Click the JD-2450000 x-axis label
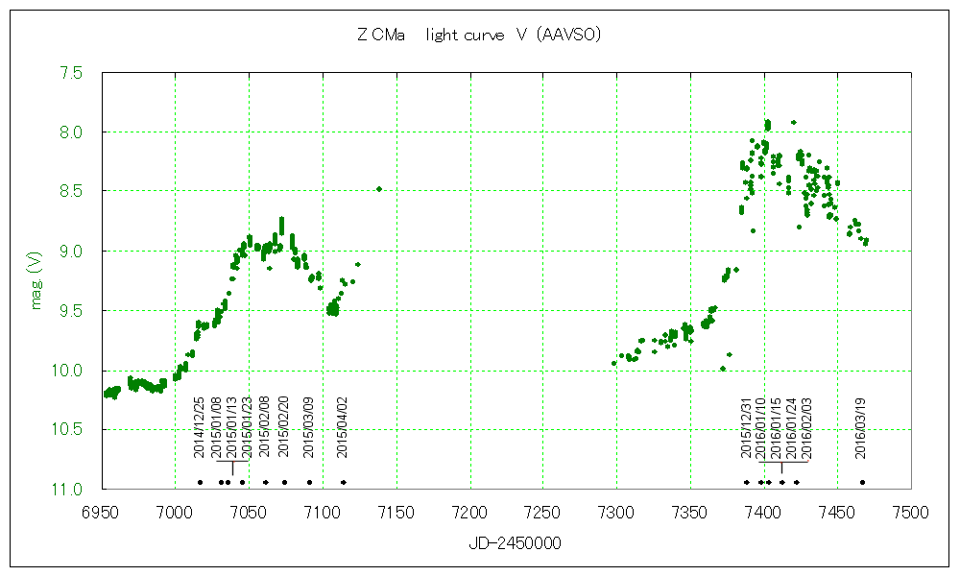 coord(515,543)
